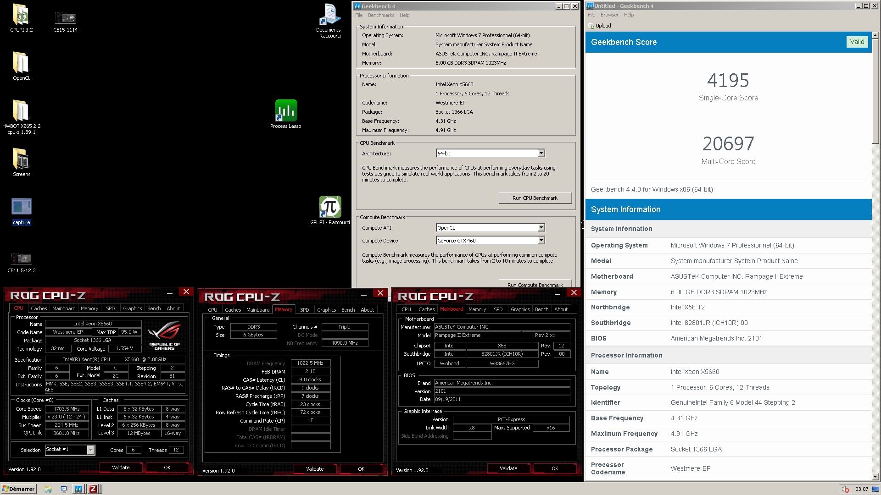Click BIOS Date 09/19/2011 field
Image resolution: width=881 pixels, height=495 pixels.
[x=502, y=399]
